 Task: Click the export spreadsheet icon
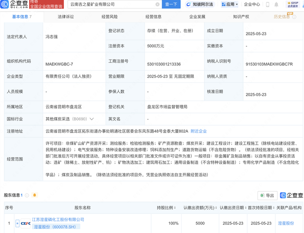262,195
